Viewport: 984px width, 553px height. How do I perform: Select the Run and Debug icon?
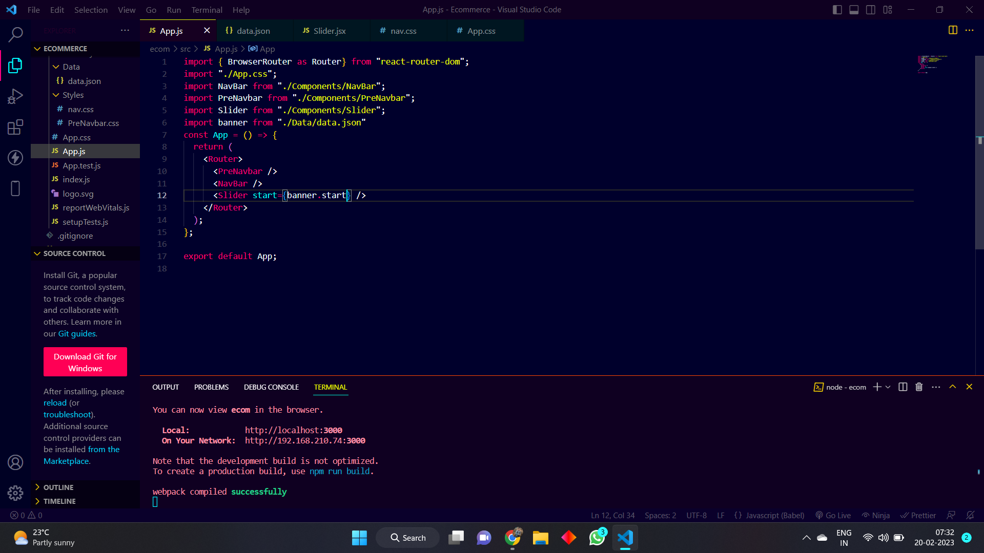(15, 96)
